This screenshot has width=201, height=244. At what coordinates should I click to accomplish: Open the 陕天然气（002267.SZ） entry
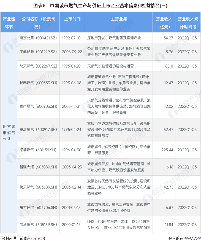pyautogui.click(x=38, y=66)
